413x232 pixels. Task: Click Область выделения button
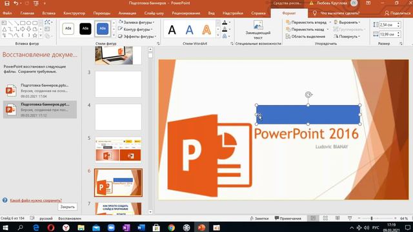pyautogui.click(x=305, y=37)
